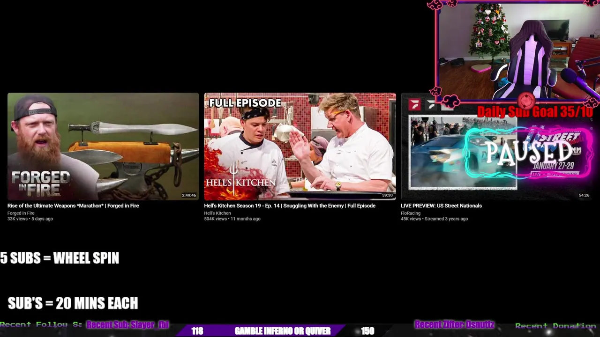This screenshot has height=337, width=600.
Task: Click the 'Recent Donation' label
Action: coord(555,326)
